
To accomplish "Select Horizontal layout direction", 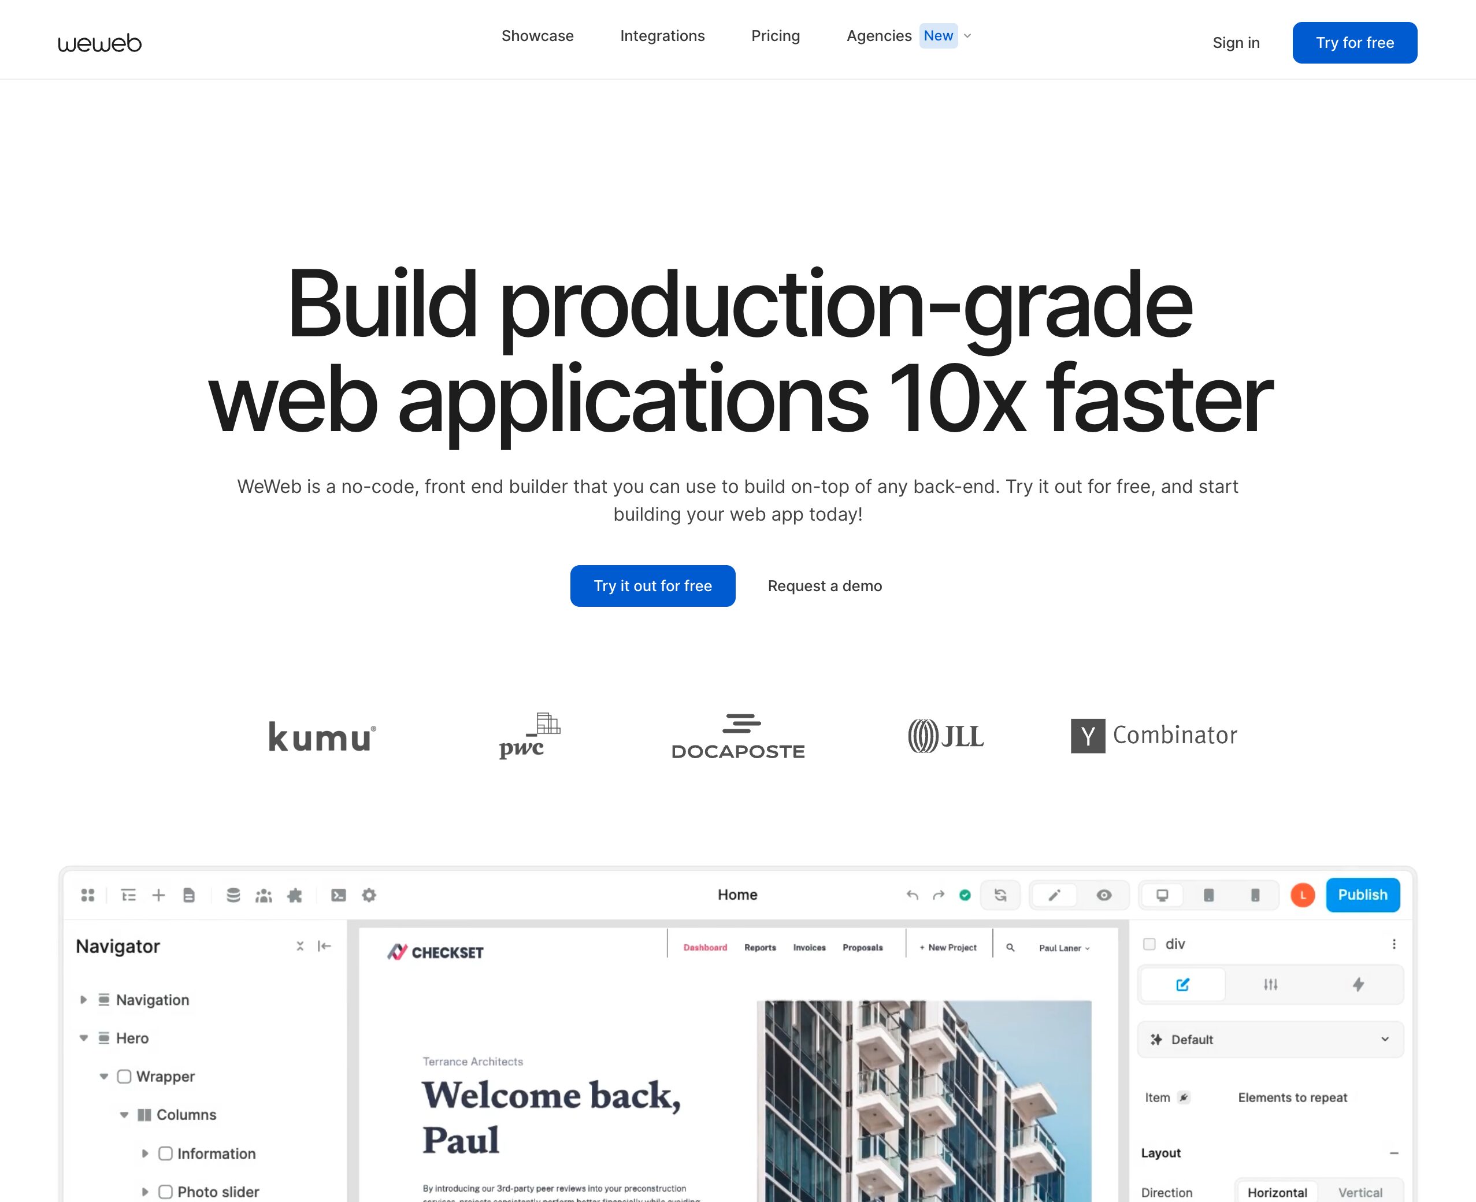I will coord(1277,1192).
